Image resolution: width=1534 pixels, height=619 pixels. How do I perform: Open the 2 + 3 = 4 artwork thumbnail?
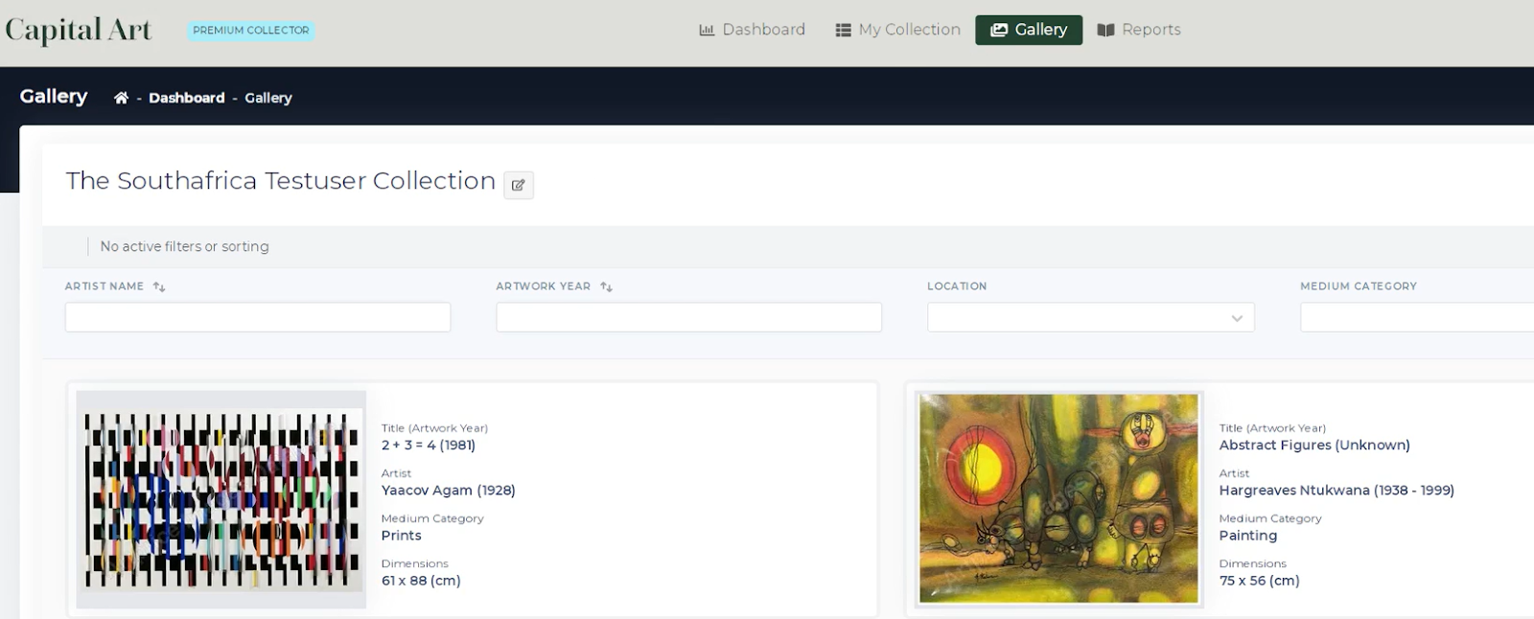221,499
